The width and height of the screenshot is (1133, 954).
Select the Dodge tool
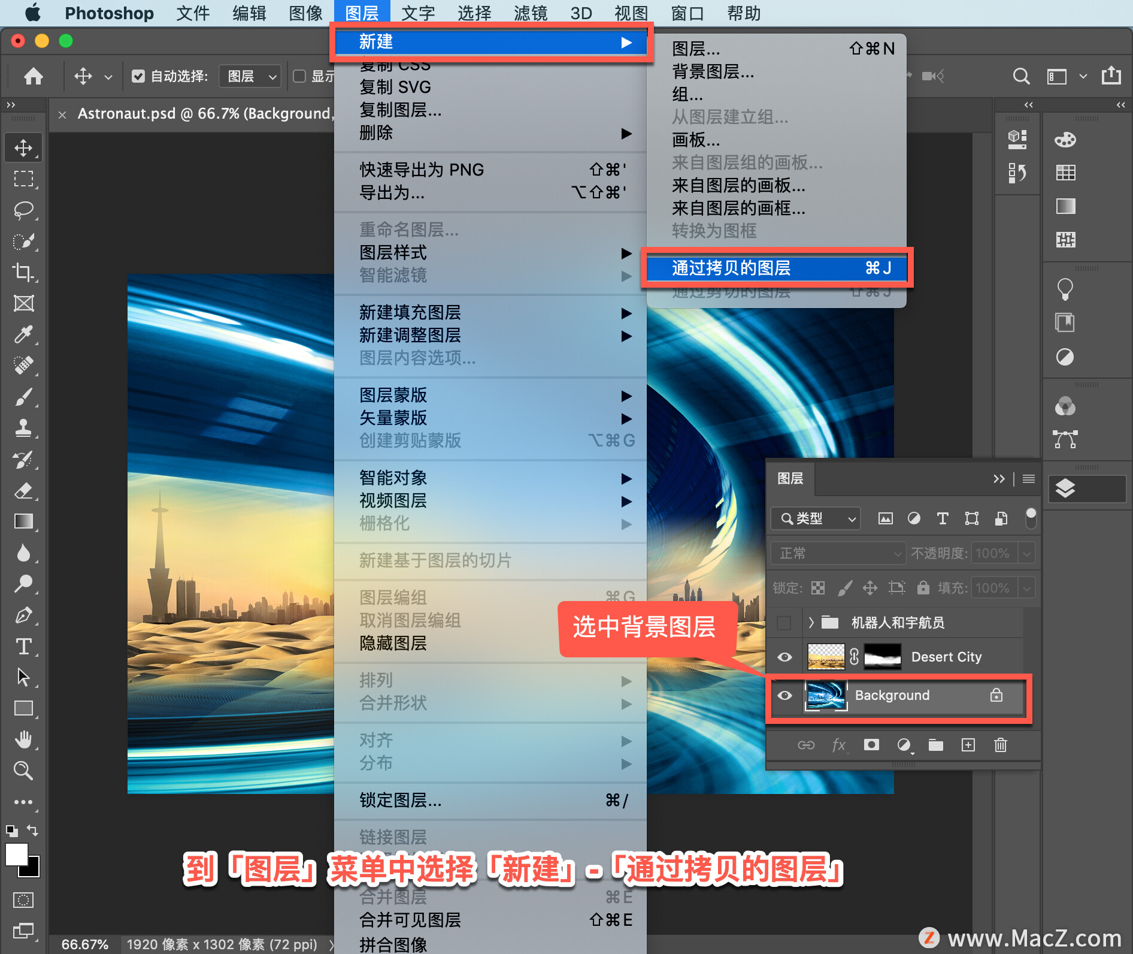click(23, 584)
